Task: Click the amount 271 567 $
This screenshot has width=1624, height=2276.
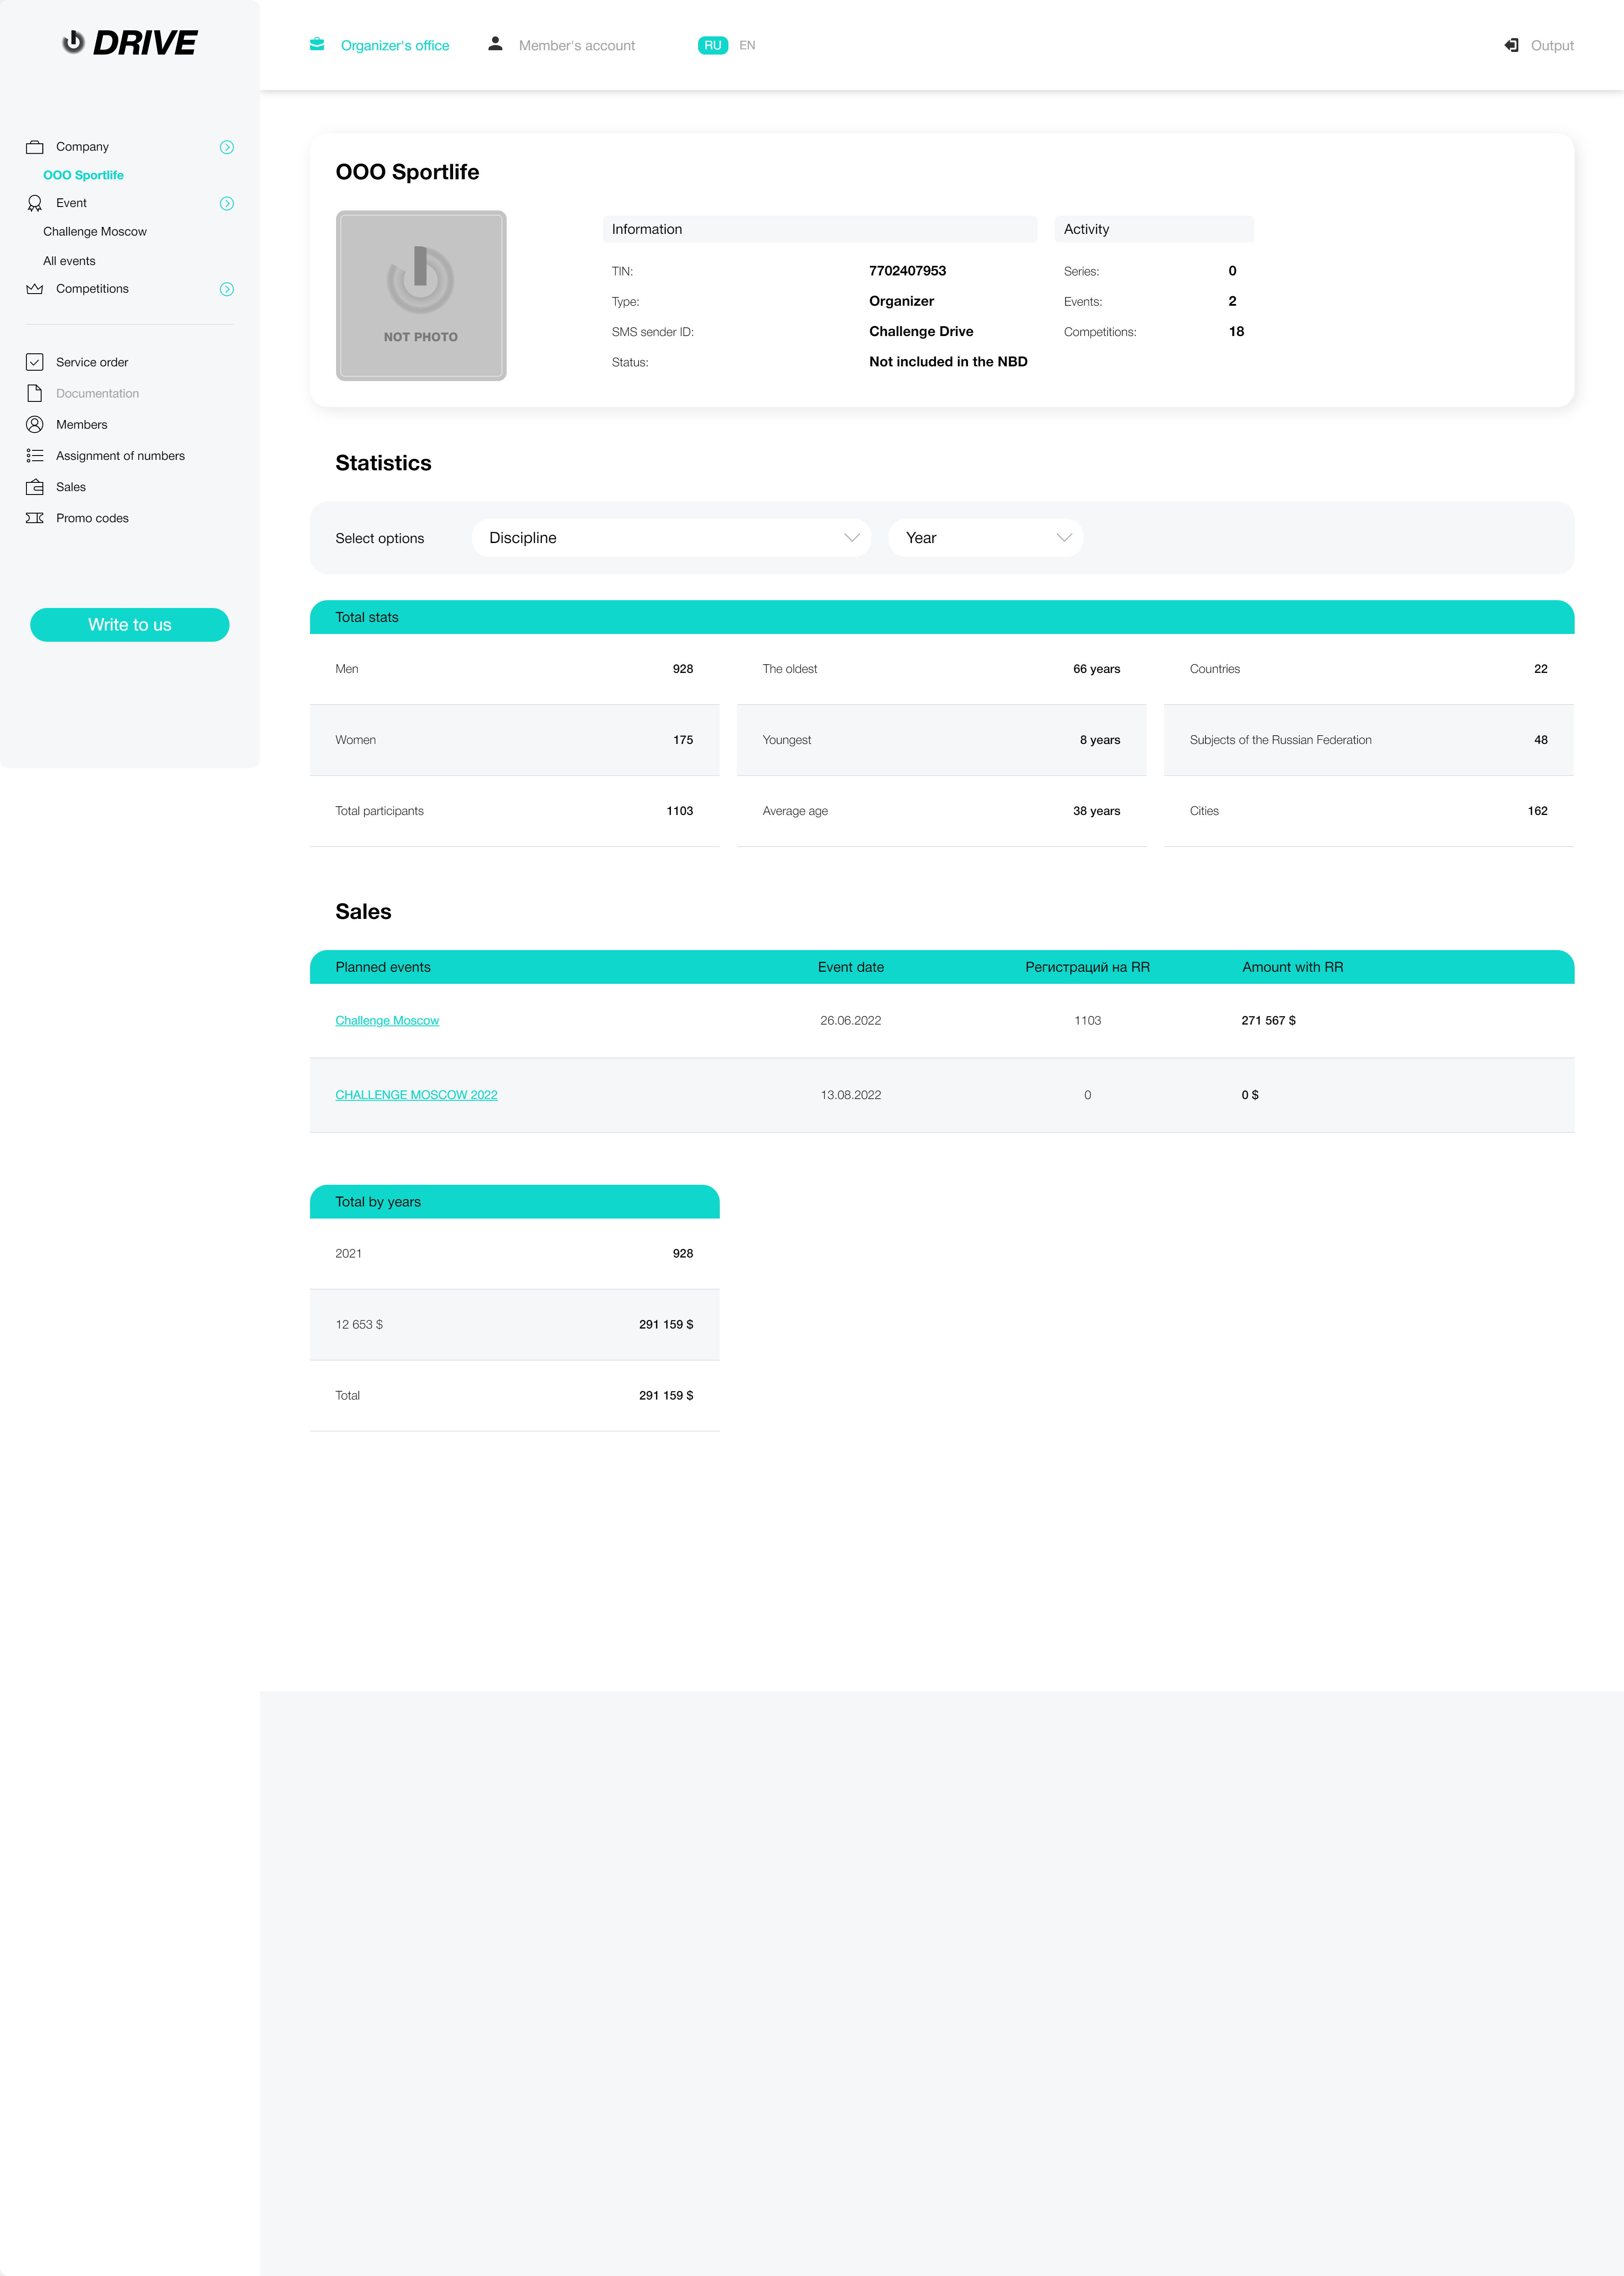Action: (1268, 1021)
